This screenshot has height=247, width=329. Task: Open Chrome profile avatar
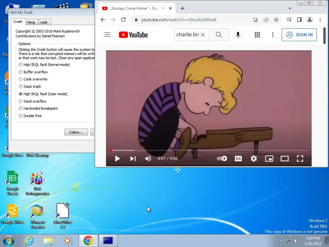point(309,20)
